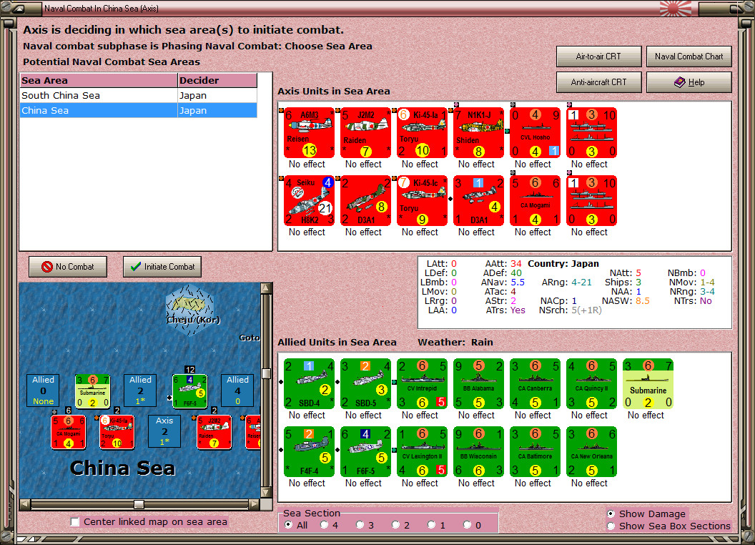This screenshot has height=545, width=755.
Task: Click the Allied 0 None sea box
Action: [44, 391]
